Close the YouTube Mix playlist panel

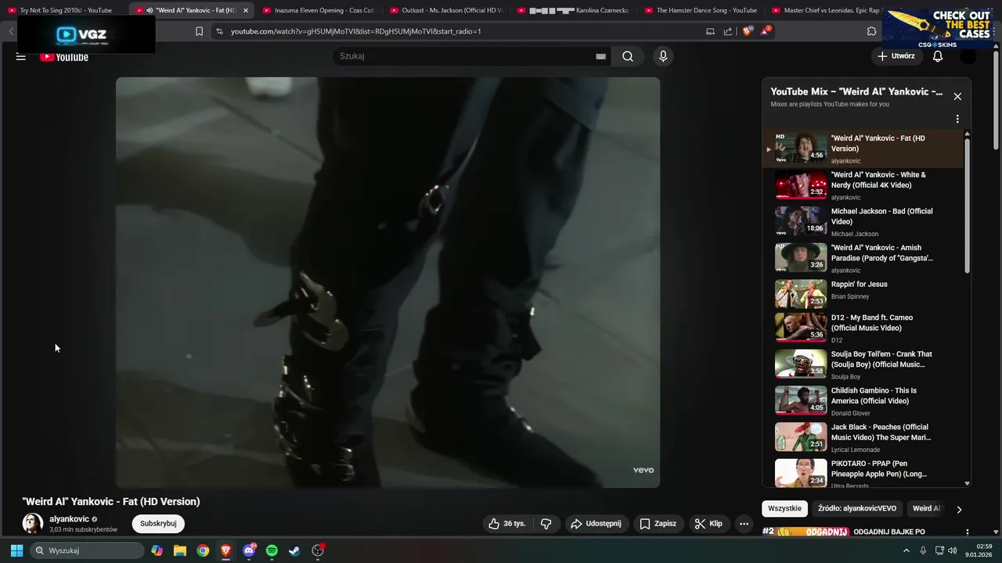pos(957,96)
